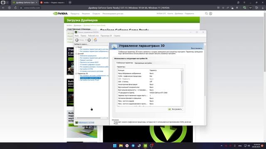266x149 pixels.
Task: Select Настройка G-SYNC in task tree
Action: click(x=86, y=69)
